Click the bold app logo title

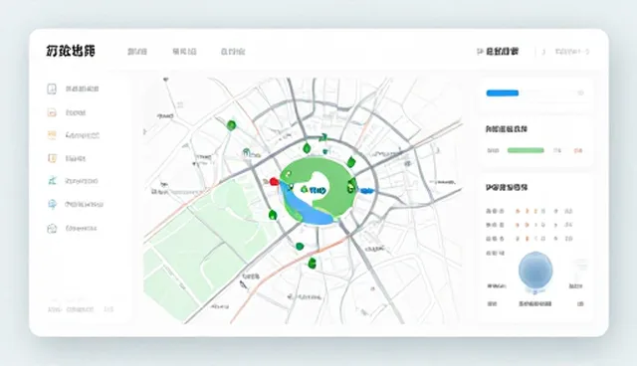71,51
